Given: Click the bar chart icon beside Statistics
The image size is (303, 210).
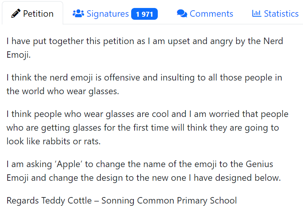Looking at the screenshot, I should pyautogui.click(x=257, y=14).
